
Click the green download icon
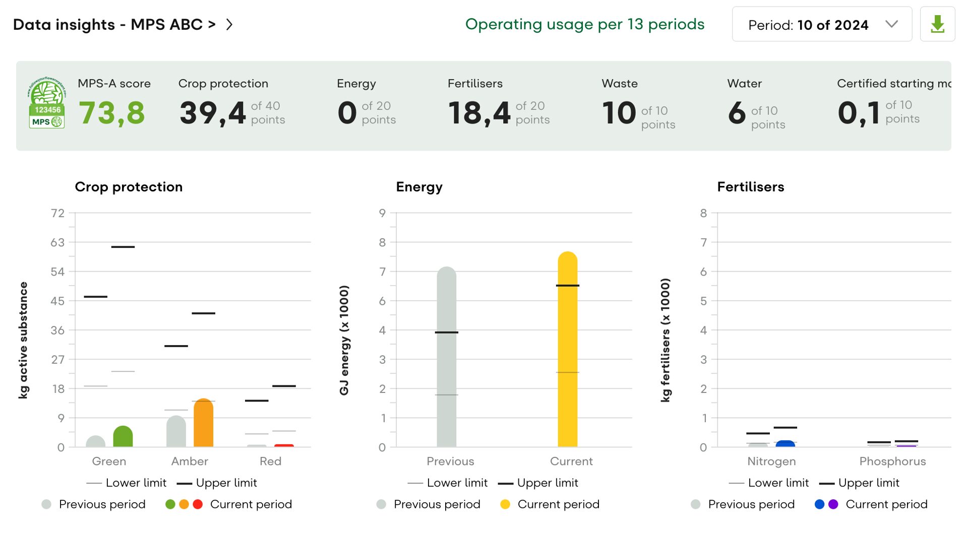tap(937, 24)
